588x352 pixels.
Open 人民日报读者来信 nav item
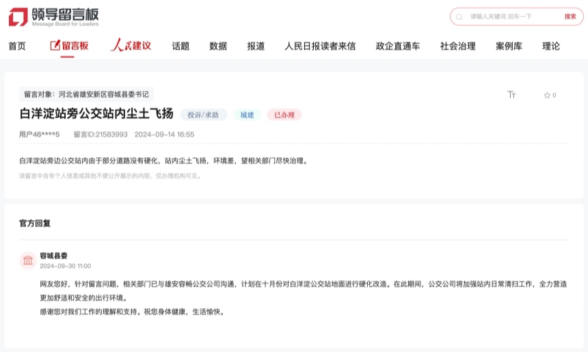[320, 46]
